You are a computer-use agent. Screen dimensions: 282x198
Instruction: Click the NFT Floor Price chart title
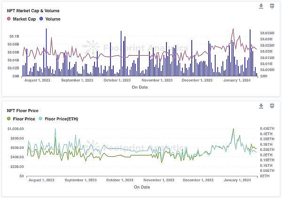point(23,110)
